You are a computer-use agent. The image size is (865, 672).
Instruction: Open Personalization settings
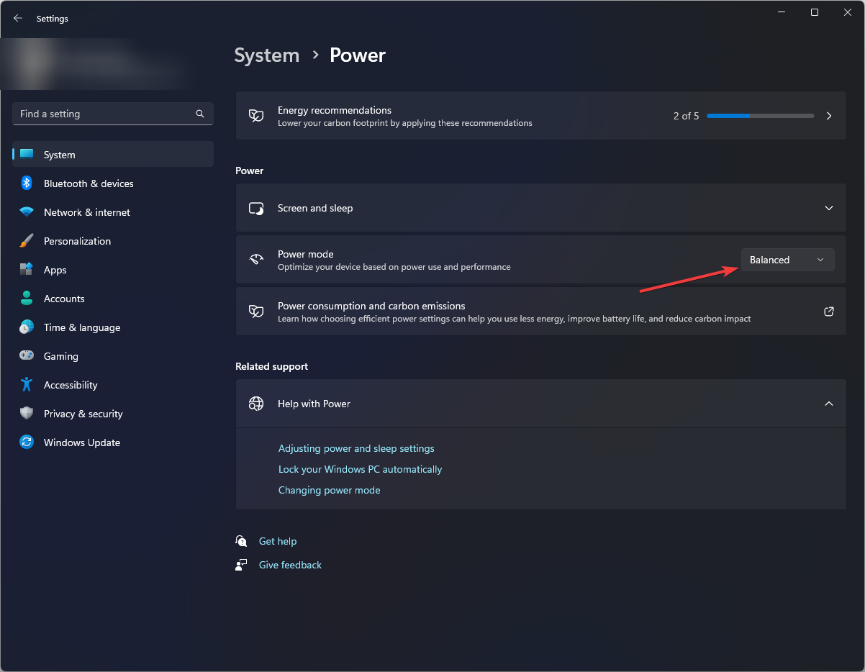pos(113,241)
